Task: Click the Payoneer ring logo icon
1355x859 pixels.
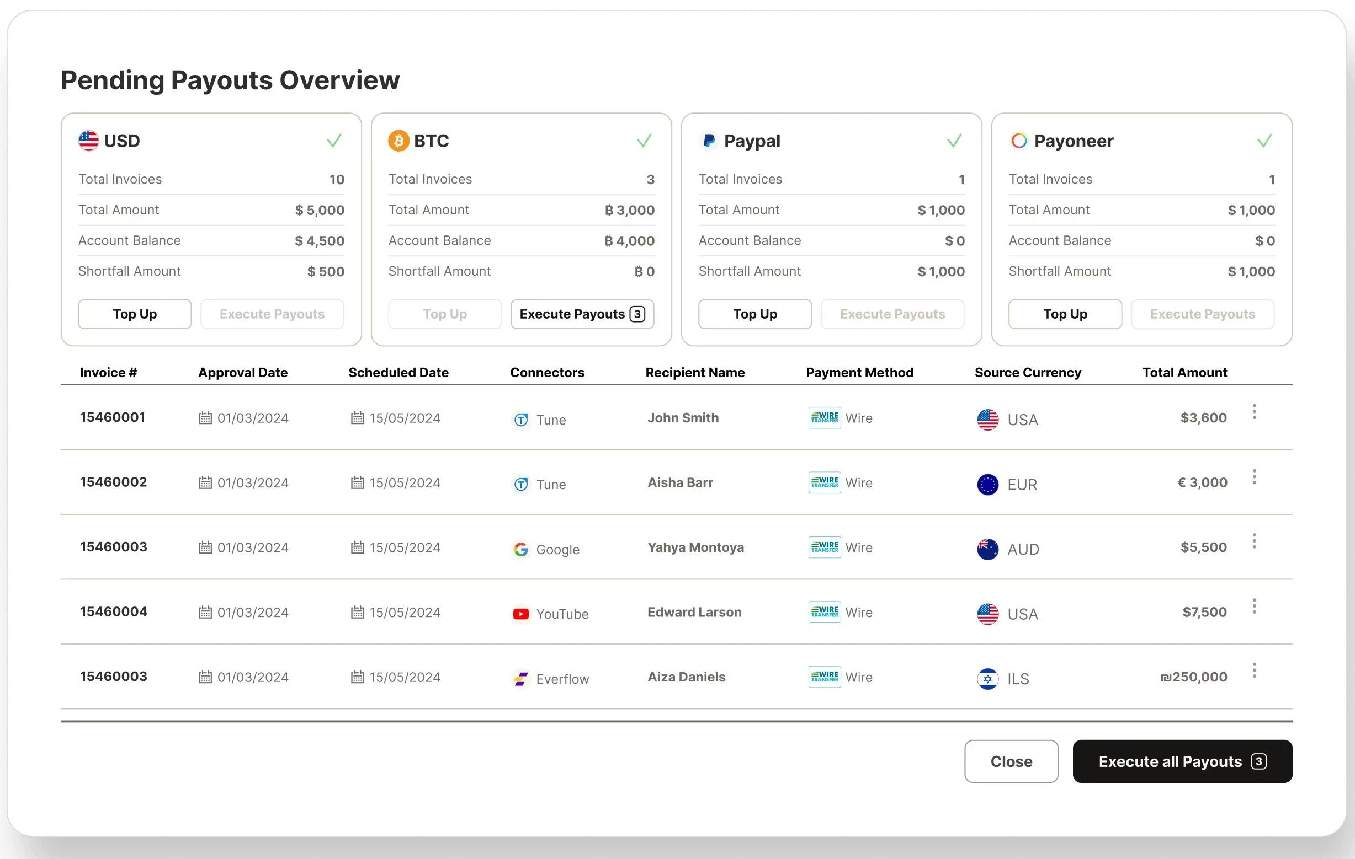Action: [x=1018, y=141]
